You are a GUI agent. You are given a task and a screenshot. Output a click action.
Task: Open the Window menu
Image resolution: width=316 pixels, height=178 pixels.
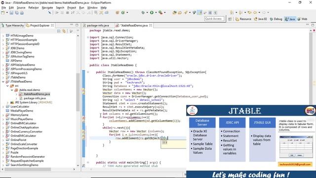coord(92,8)
